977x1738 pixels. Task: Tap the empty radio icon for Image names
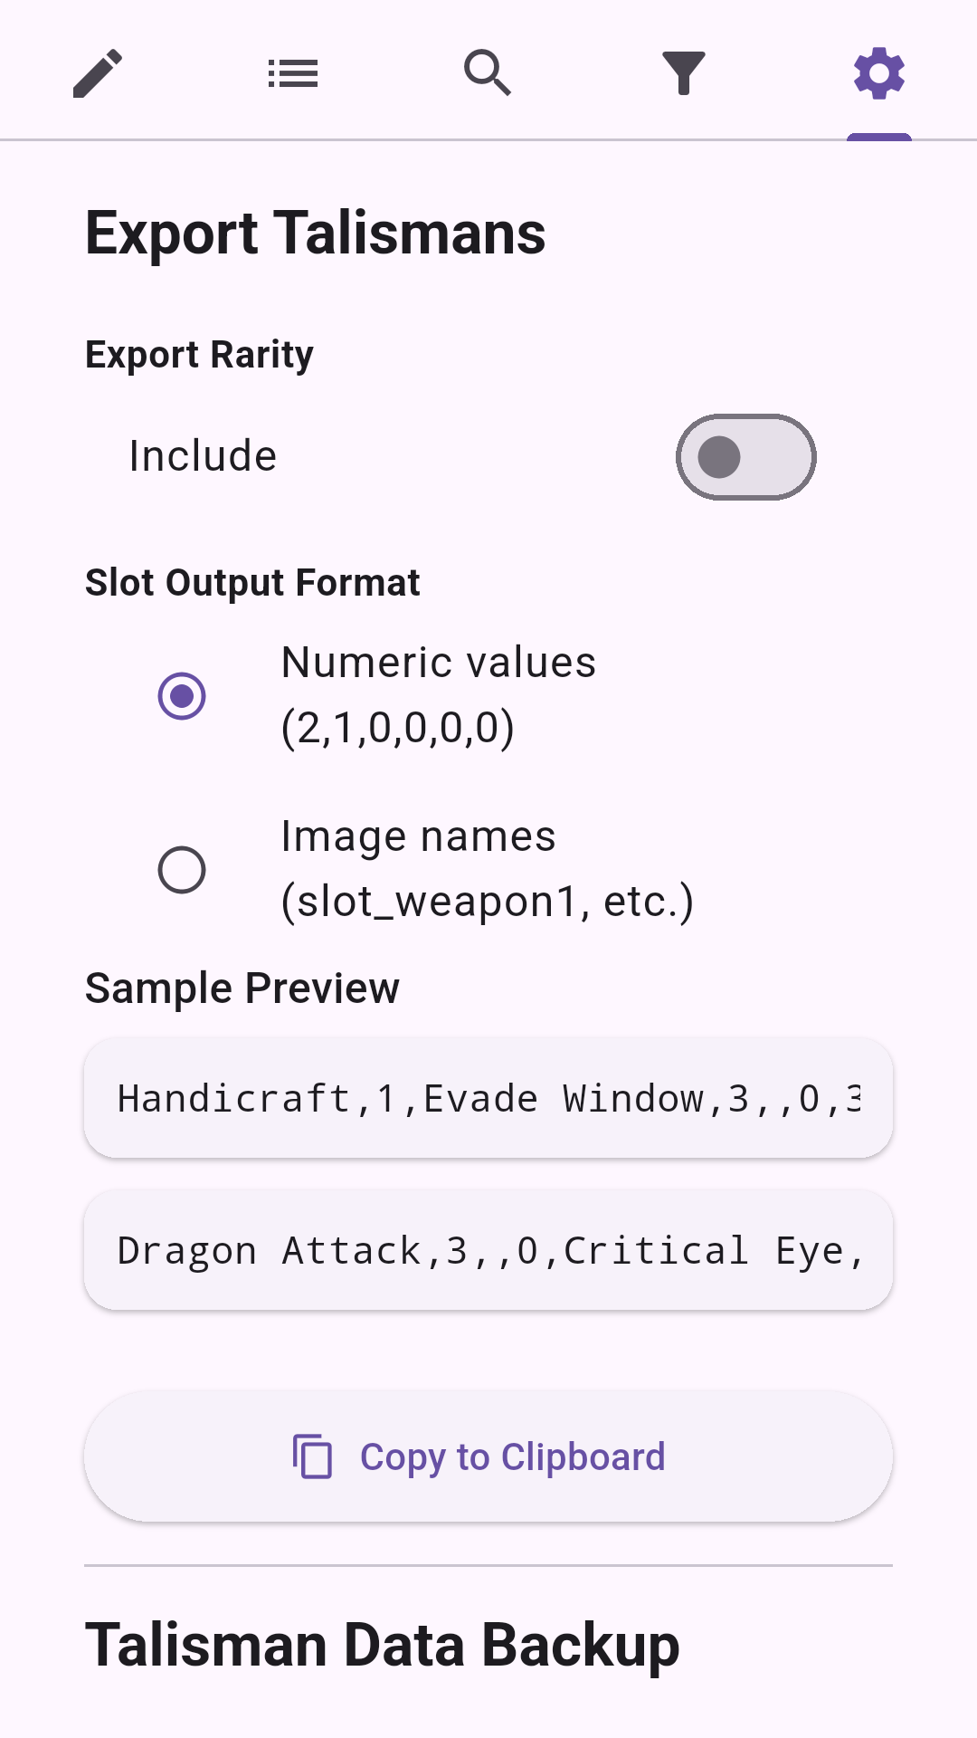pos(181,868)
